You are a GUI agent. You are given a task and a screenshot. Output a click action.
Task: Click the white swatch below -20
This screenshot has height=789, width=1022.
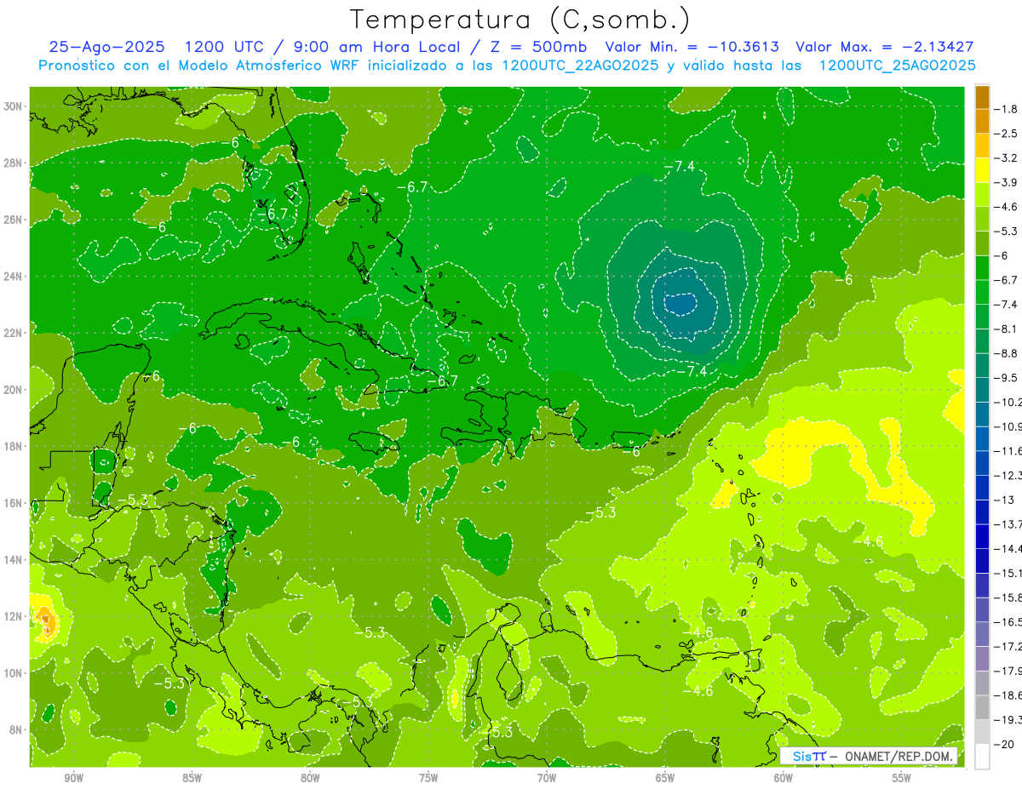coord(982,757)
